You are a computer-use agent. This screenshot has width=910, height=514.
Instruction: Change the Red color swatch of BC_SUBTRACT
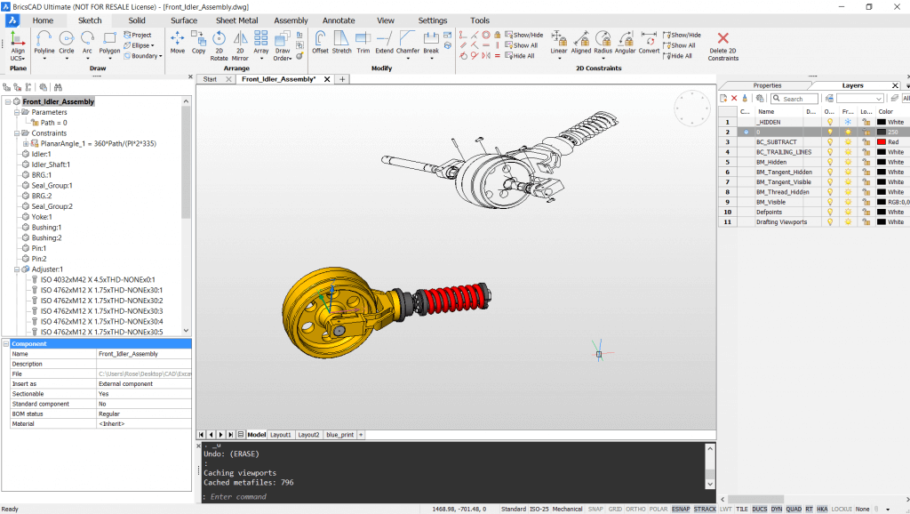882,141
